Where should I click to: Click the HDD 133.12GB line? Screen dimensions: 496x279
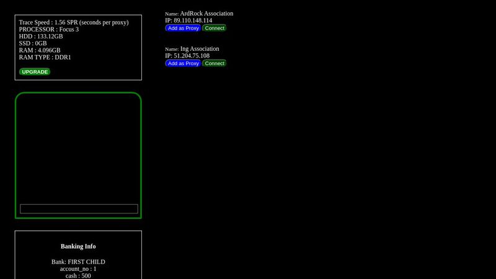coord(41,37)
